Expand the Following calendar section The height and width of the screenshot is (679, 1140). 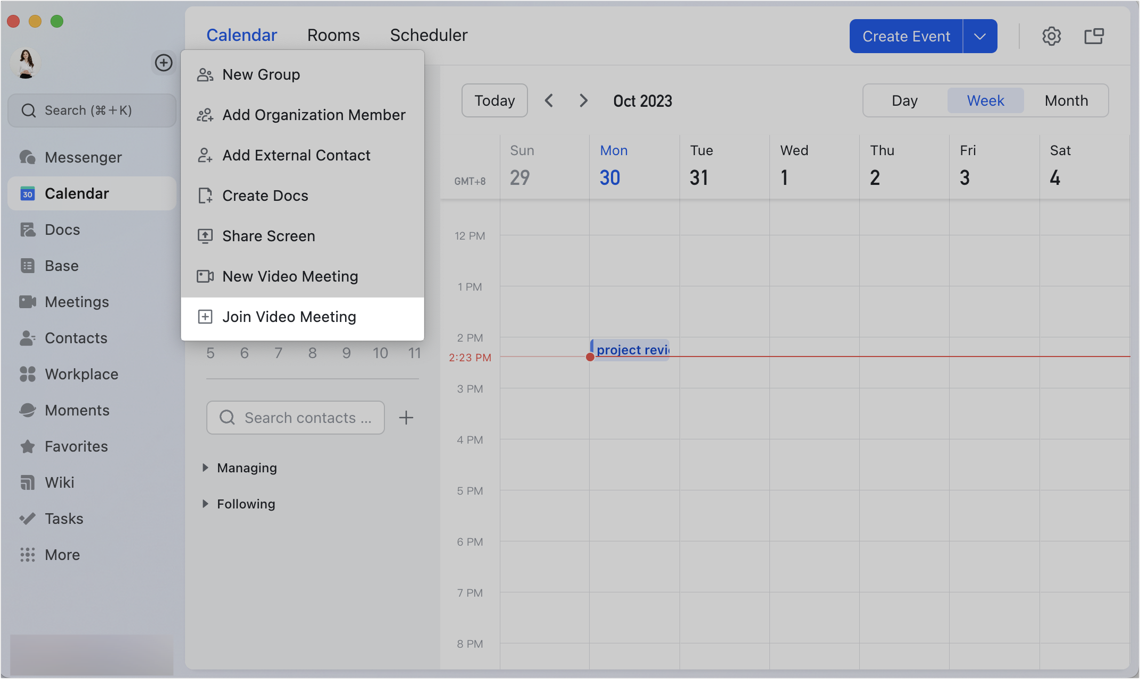tap(245, 504)
